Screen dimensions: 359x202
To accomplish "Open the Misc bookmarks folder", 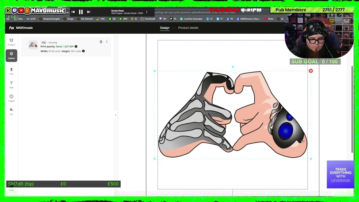I will tap(18, 19).
